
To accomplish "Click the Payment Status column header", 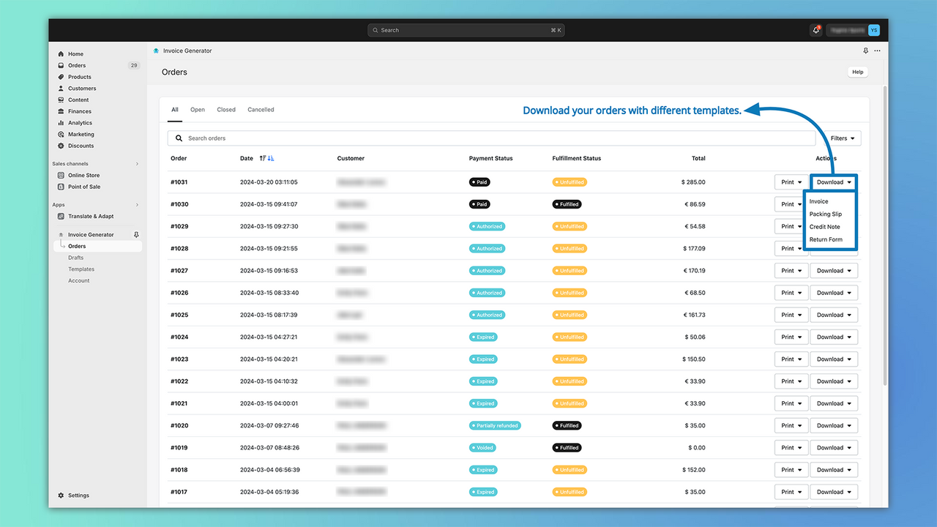I will pyautogui.click(x=490, y=158).
